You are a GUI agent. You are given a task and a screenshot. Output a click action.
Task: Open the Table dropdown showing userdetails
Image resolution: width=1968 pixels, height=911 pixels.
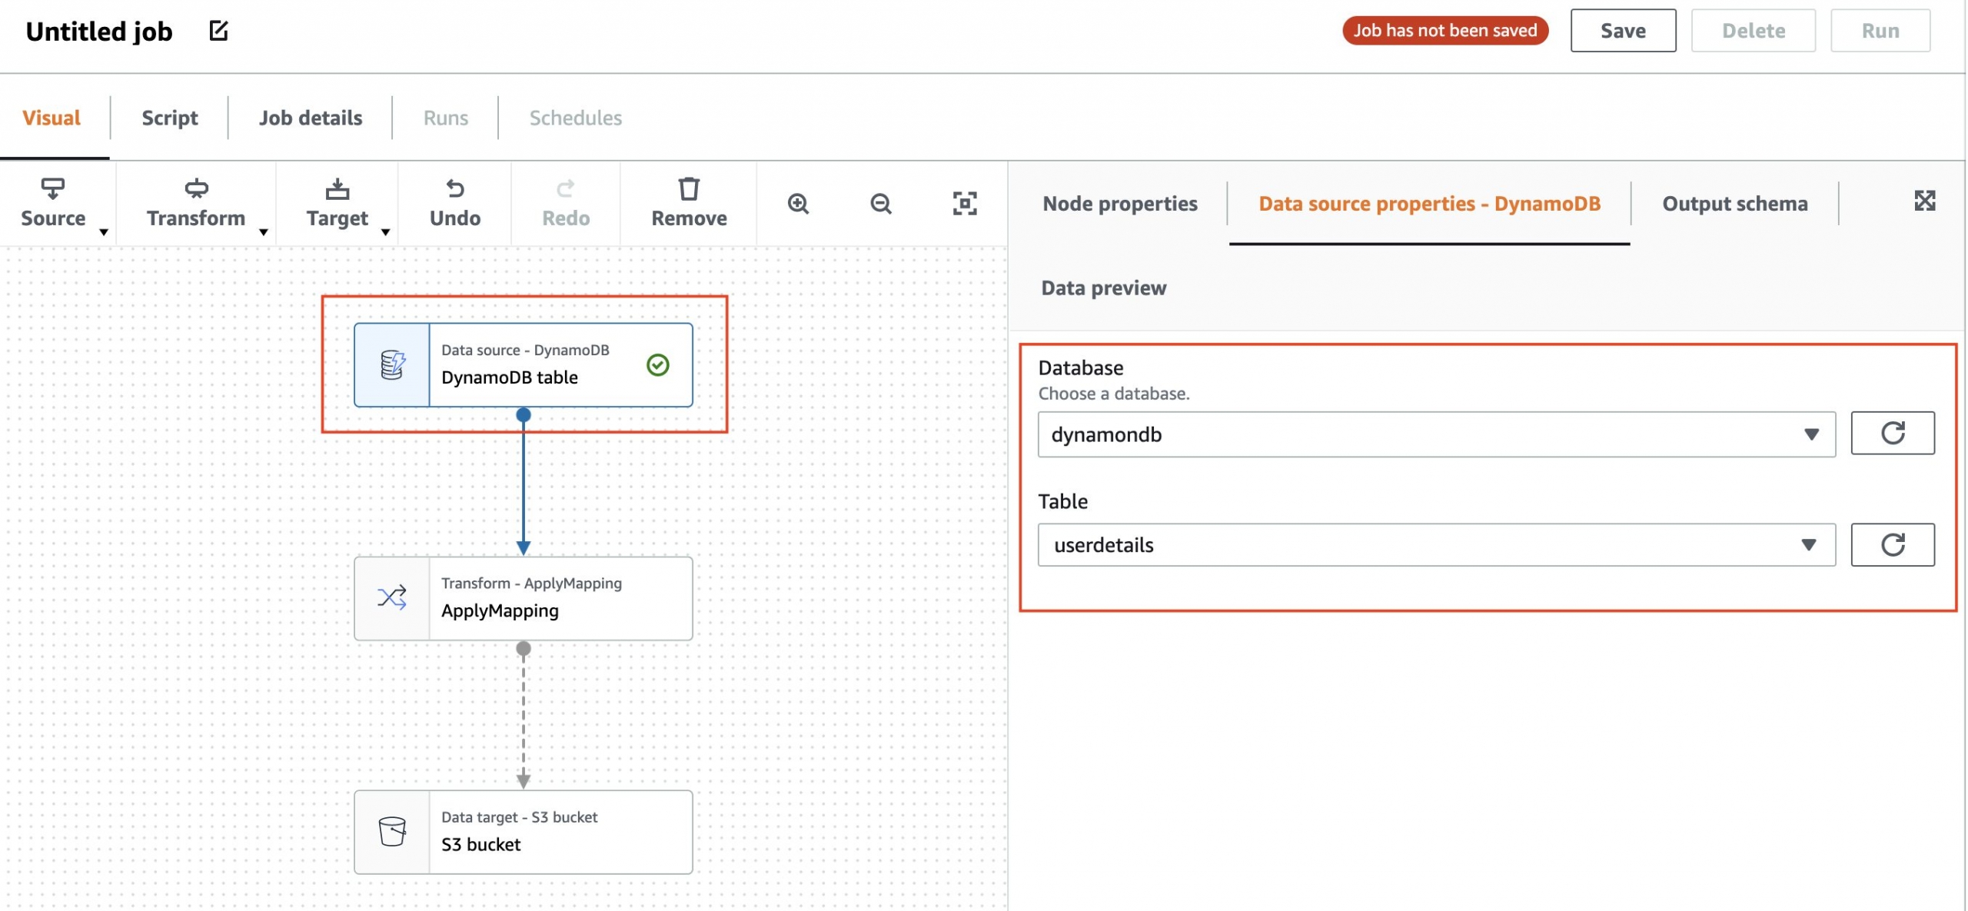[1436, 545]
